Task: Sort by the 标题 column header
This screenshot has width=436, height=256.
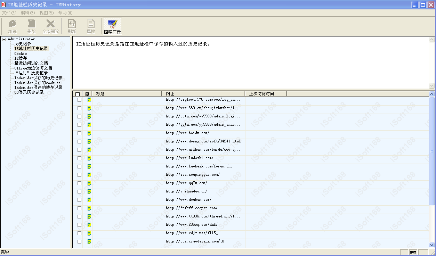Action: pos(127,94)
